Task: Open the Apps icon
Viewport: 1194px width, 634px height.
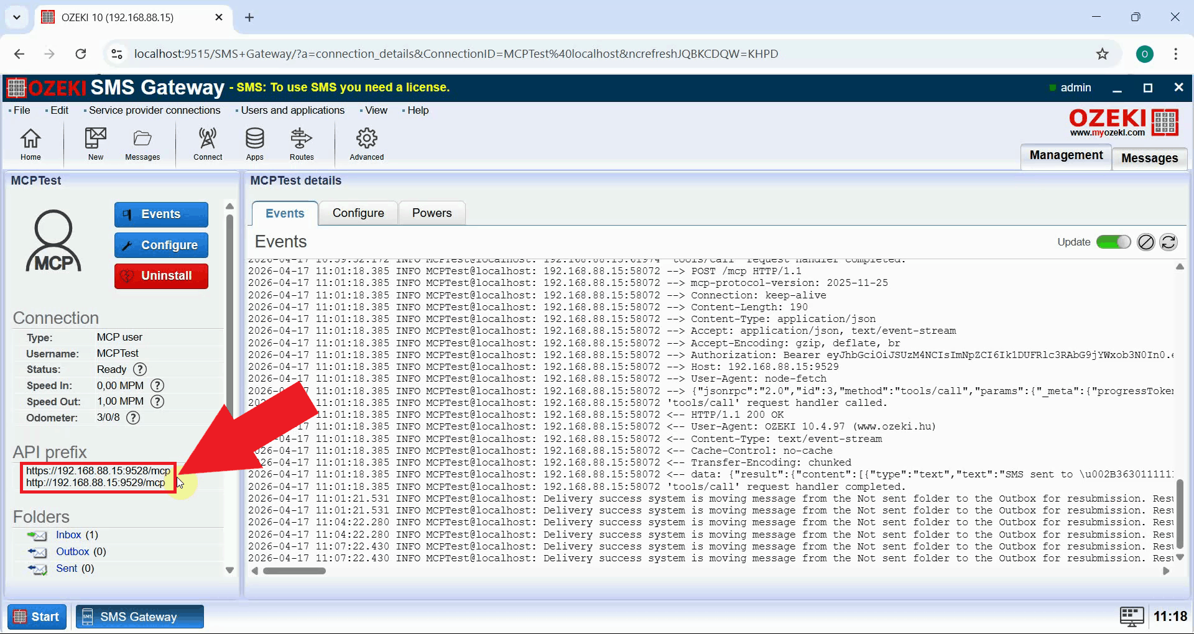Action: click(x=254, y=143)
